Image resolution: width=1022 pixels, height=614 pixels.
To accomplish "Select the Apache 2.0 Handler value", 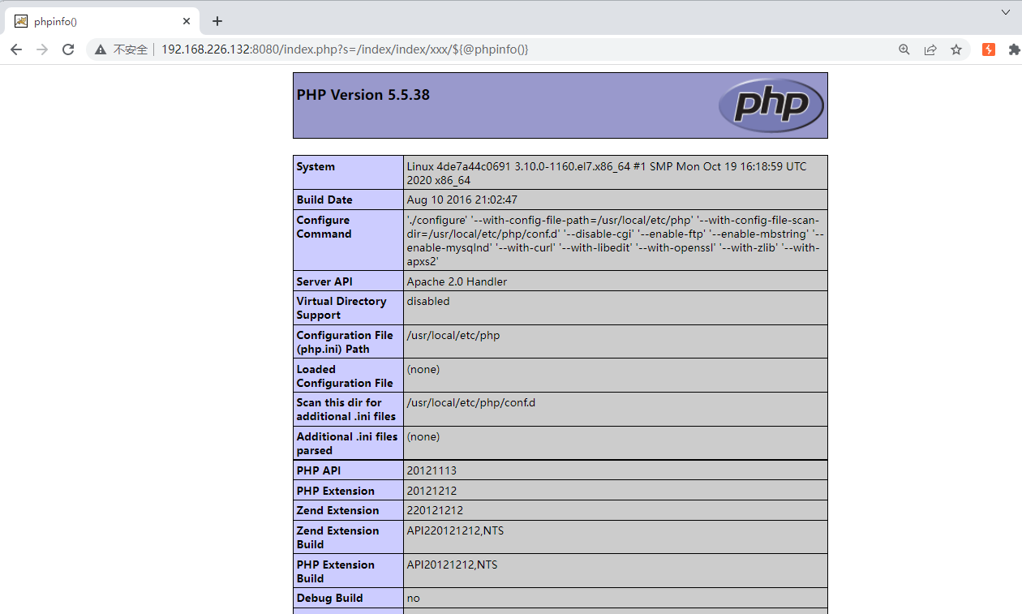I will point(457,281).
